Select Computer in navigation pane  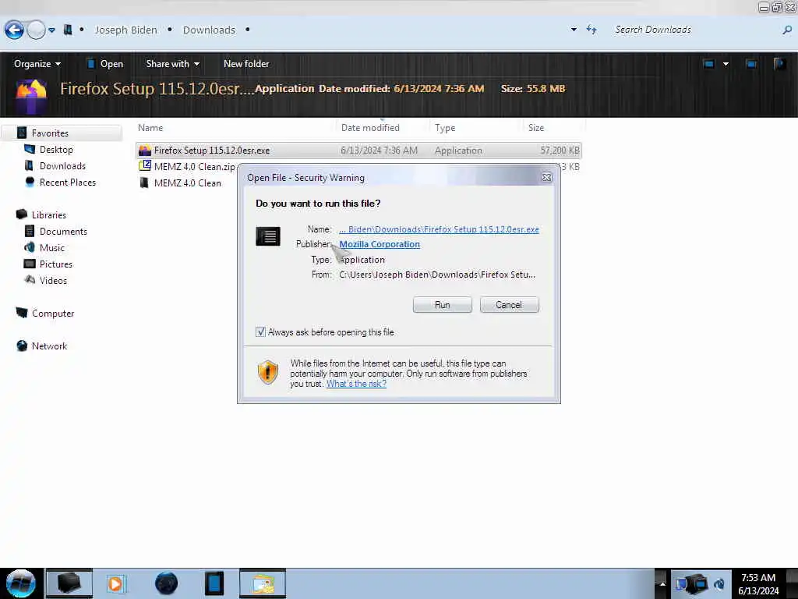(53, 314)
